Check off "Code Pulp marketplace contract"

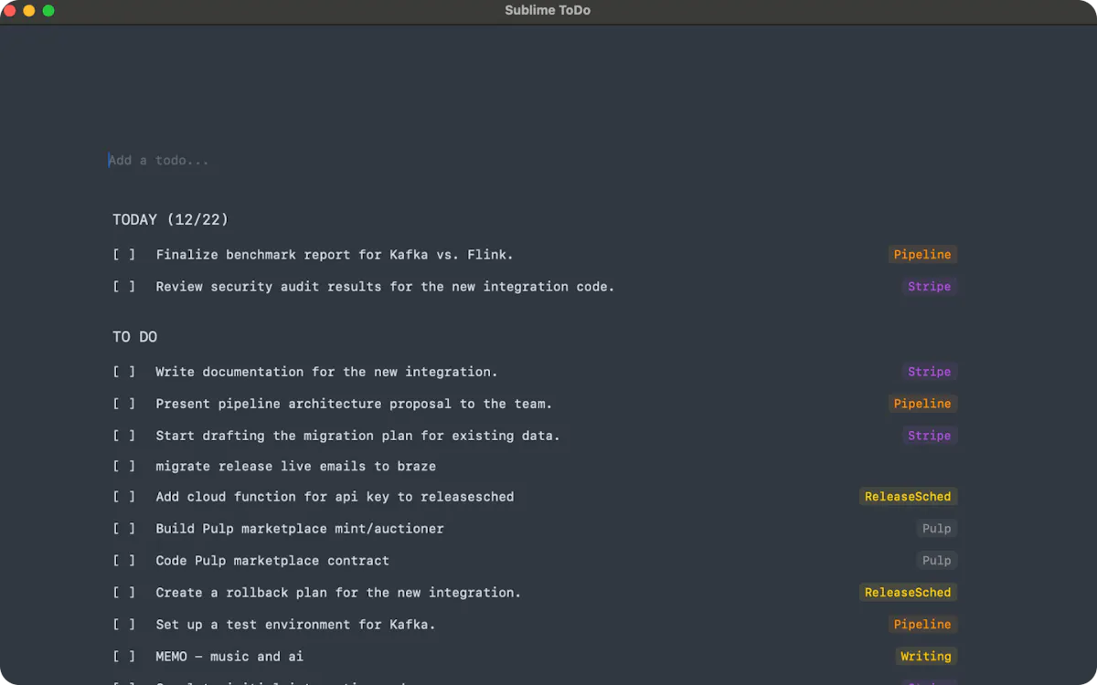click(x=124, y=561)
